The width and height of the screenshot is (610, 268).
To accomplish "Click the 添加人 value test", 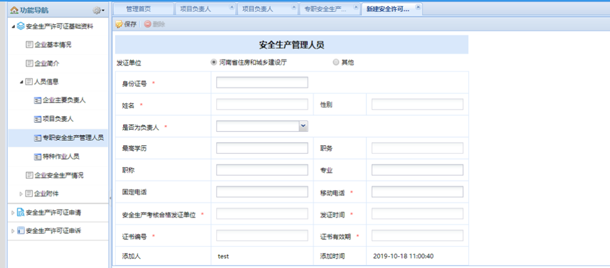I will [x=223, y=256].
